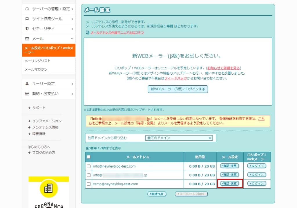Click the 全3件中 1-3件までを表示 count text

coord(103,148)
